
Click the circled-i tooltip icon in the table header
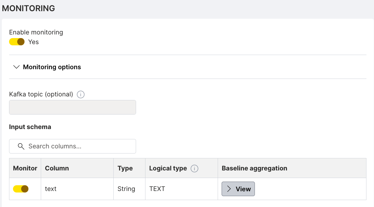point(195,169)
